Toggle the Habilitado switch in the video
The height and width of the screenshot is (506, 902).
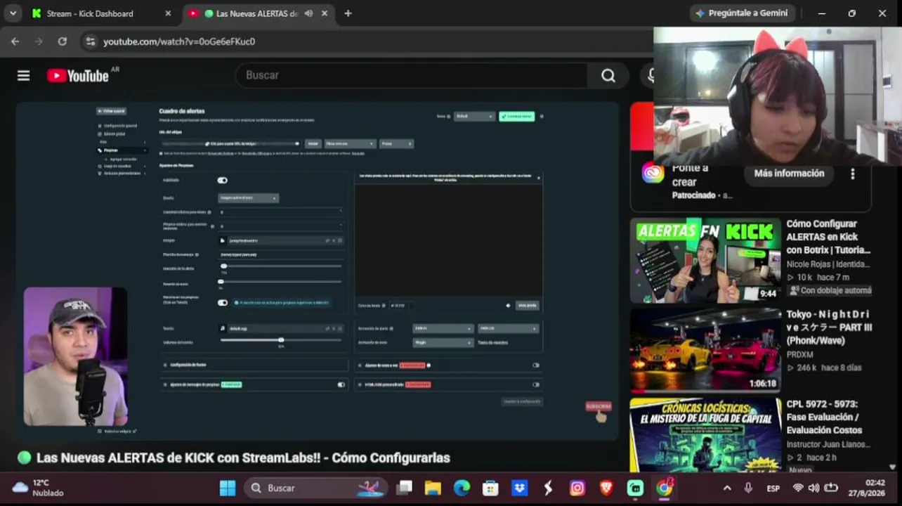(x=223, y=181)
